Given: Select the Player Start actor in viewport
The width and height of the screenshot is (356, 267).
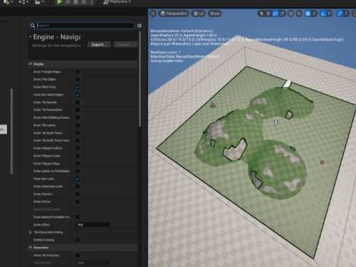Looking at the screenshot, I should pyautogui.click(x=276, y=122).
